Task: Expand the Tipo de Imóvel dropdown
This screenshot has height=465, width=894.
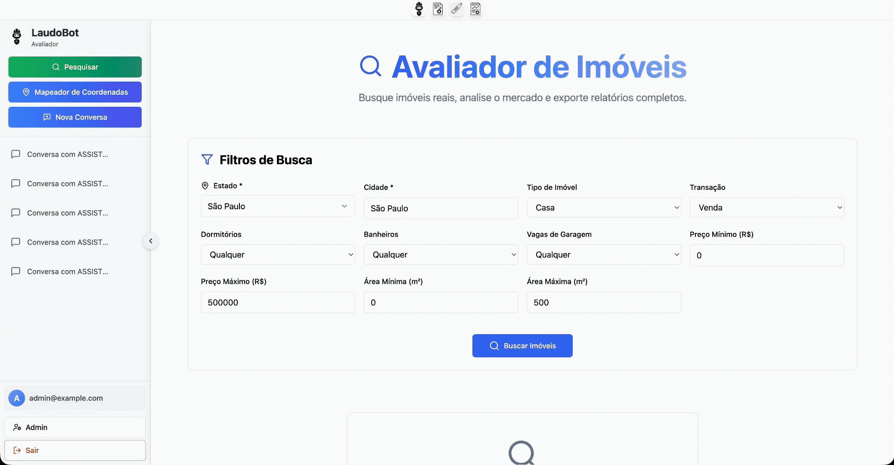Action: (603, 208)
